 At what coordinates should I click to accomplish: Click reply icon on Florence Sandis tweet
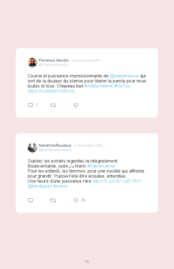point(30,105)
